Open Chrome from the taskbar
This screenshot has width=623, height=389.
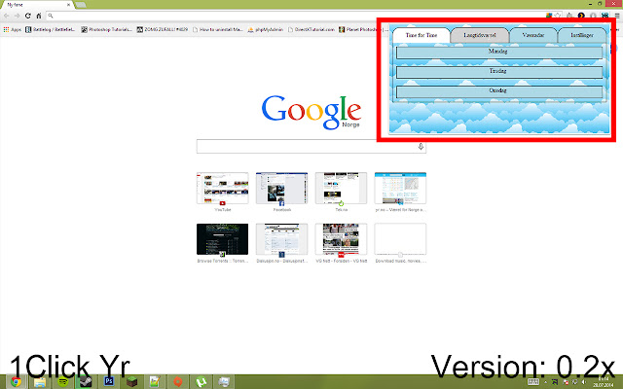click(x=17, y=382)
